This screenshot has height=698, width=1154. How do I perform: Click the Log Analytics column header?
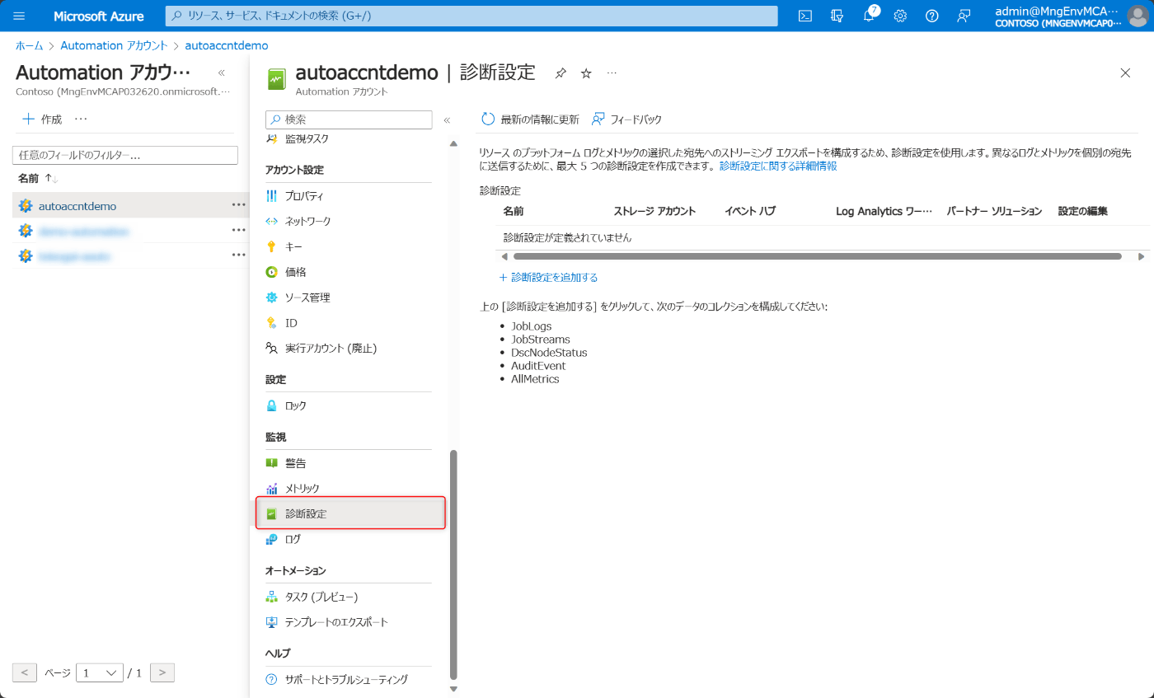[884, 211]
